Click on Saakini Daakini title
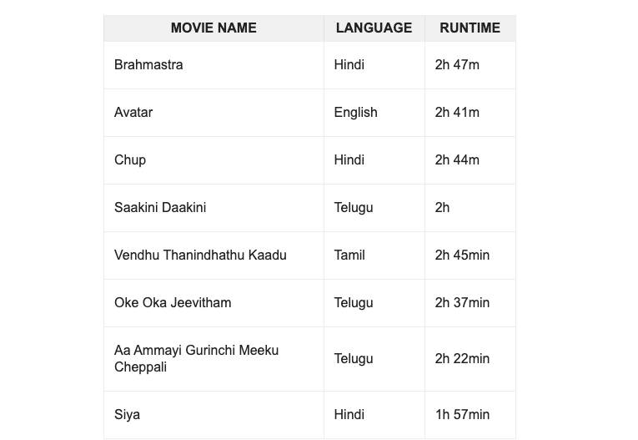 (160, 207)
